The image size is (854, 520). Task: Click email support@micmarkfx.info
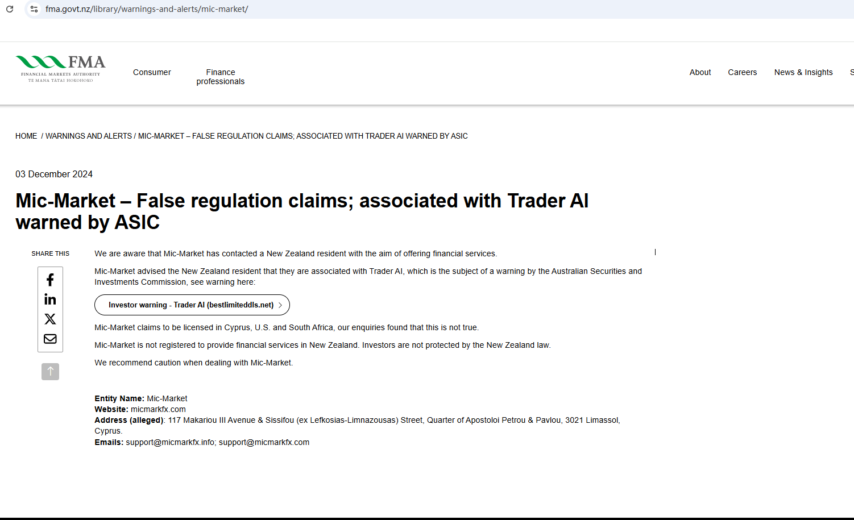point(170,442)
